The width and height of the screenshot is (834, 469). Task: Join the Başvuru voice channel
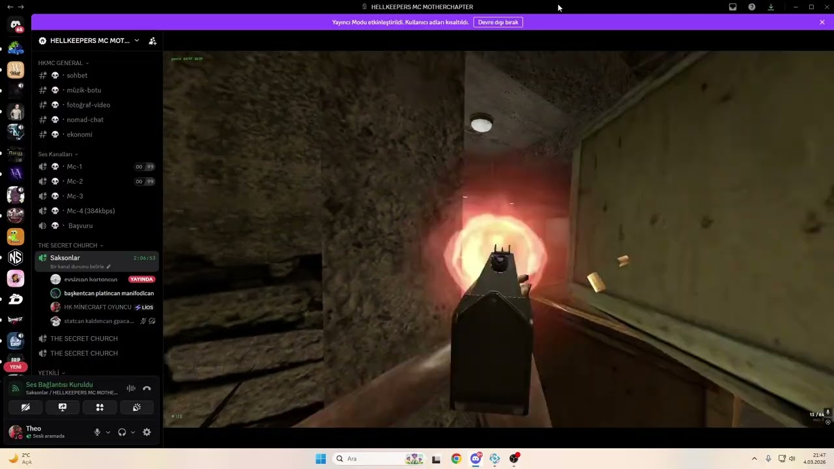point(96,225)
